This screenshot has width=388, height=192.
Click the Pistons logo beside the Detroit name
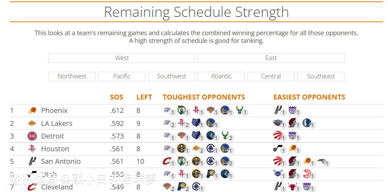coord(32,136)
